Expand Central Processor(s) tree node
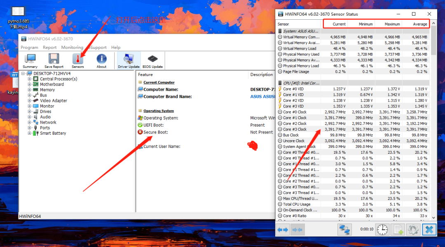 pyautogui.click(x=29, y=79)
